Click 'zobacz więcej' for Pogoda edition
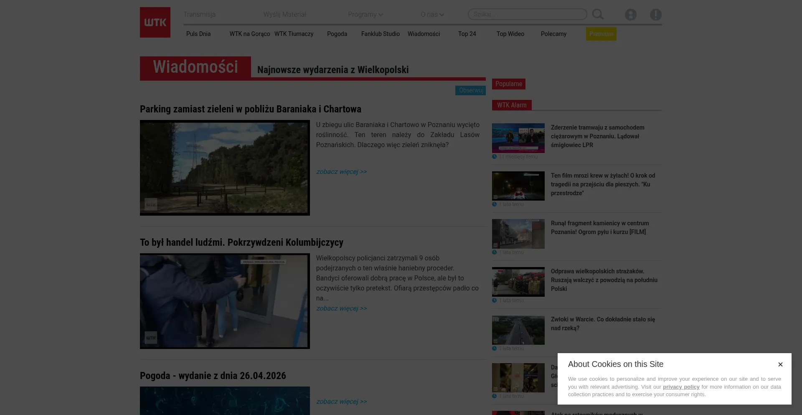This screenshot has height=415, width=802. 342,402
